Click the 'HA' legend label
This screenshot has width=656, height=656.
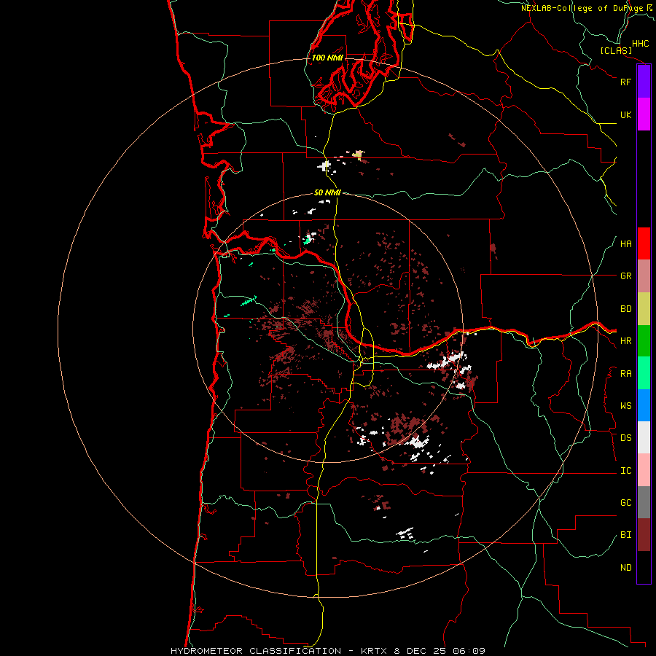coord(625,244)
